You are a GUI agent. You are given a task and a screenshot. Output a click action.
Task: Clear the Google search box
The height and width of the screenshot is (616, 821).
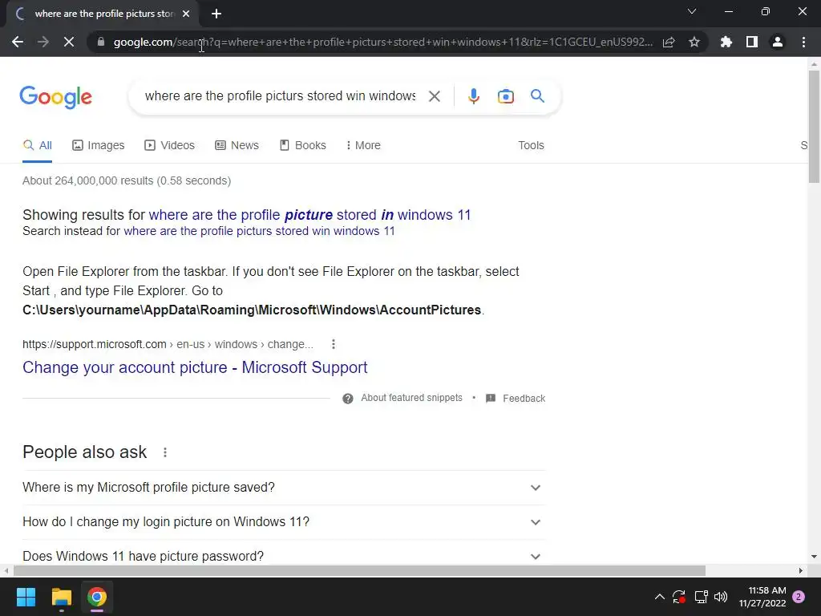(434, 96)
